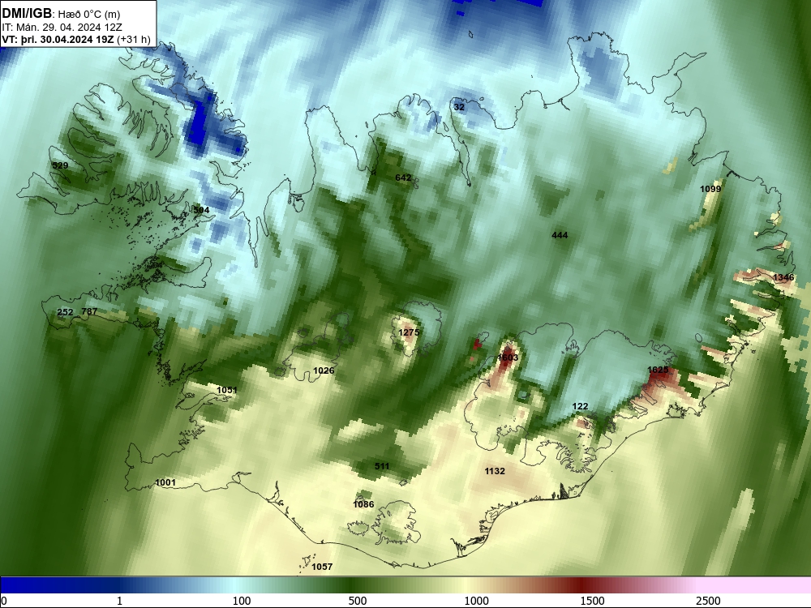811x608 pixels.
Task: Click the map value "529" in Westfjords
Action: click(x=61, y=165)
